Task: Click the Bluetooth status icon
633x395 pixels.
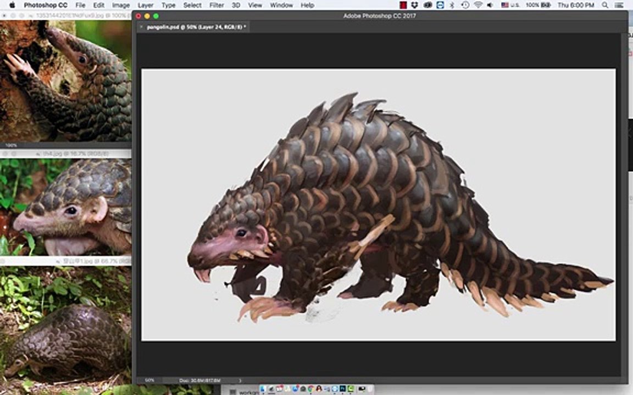Action: point(453,5)
